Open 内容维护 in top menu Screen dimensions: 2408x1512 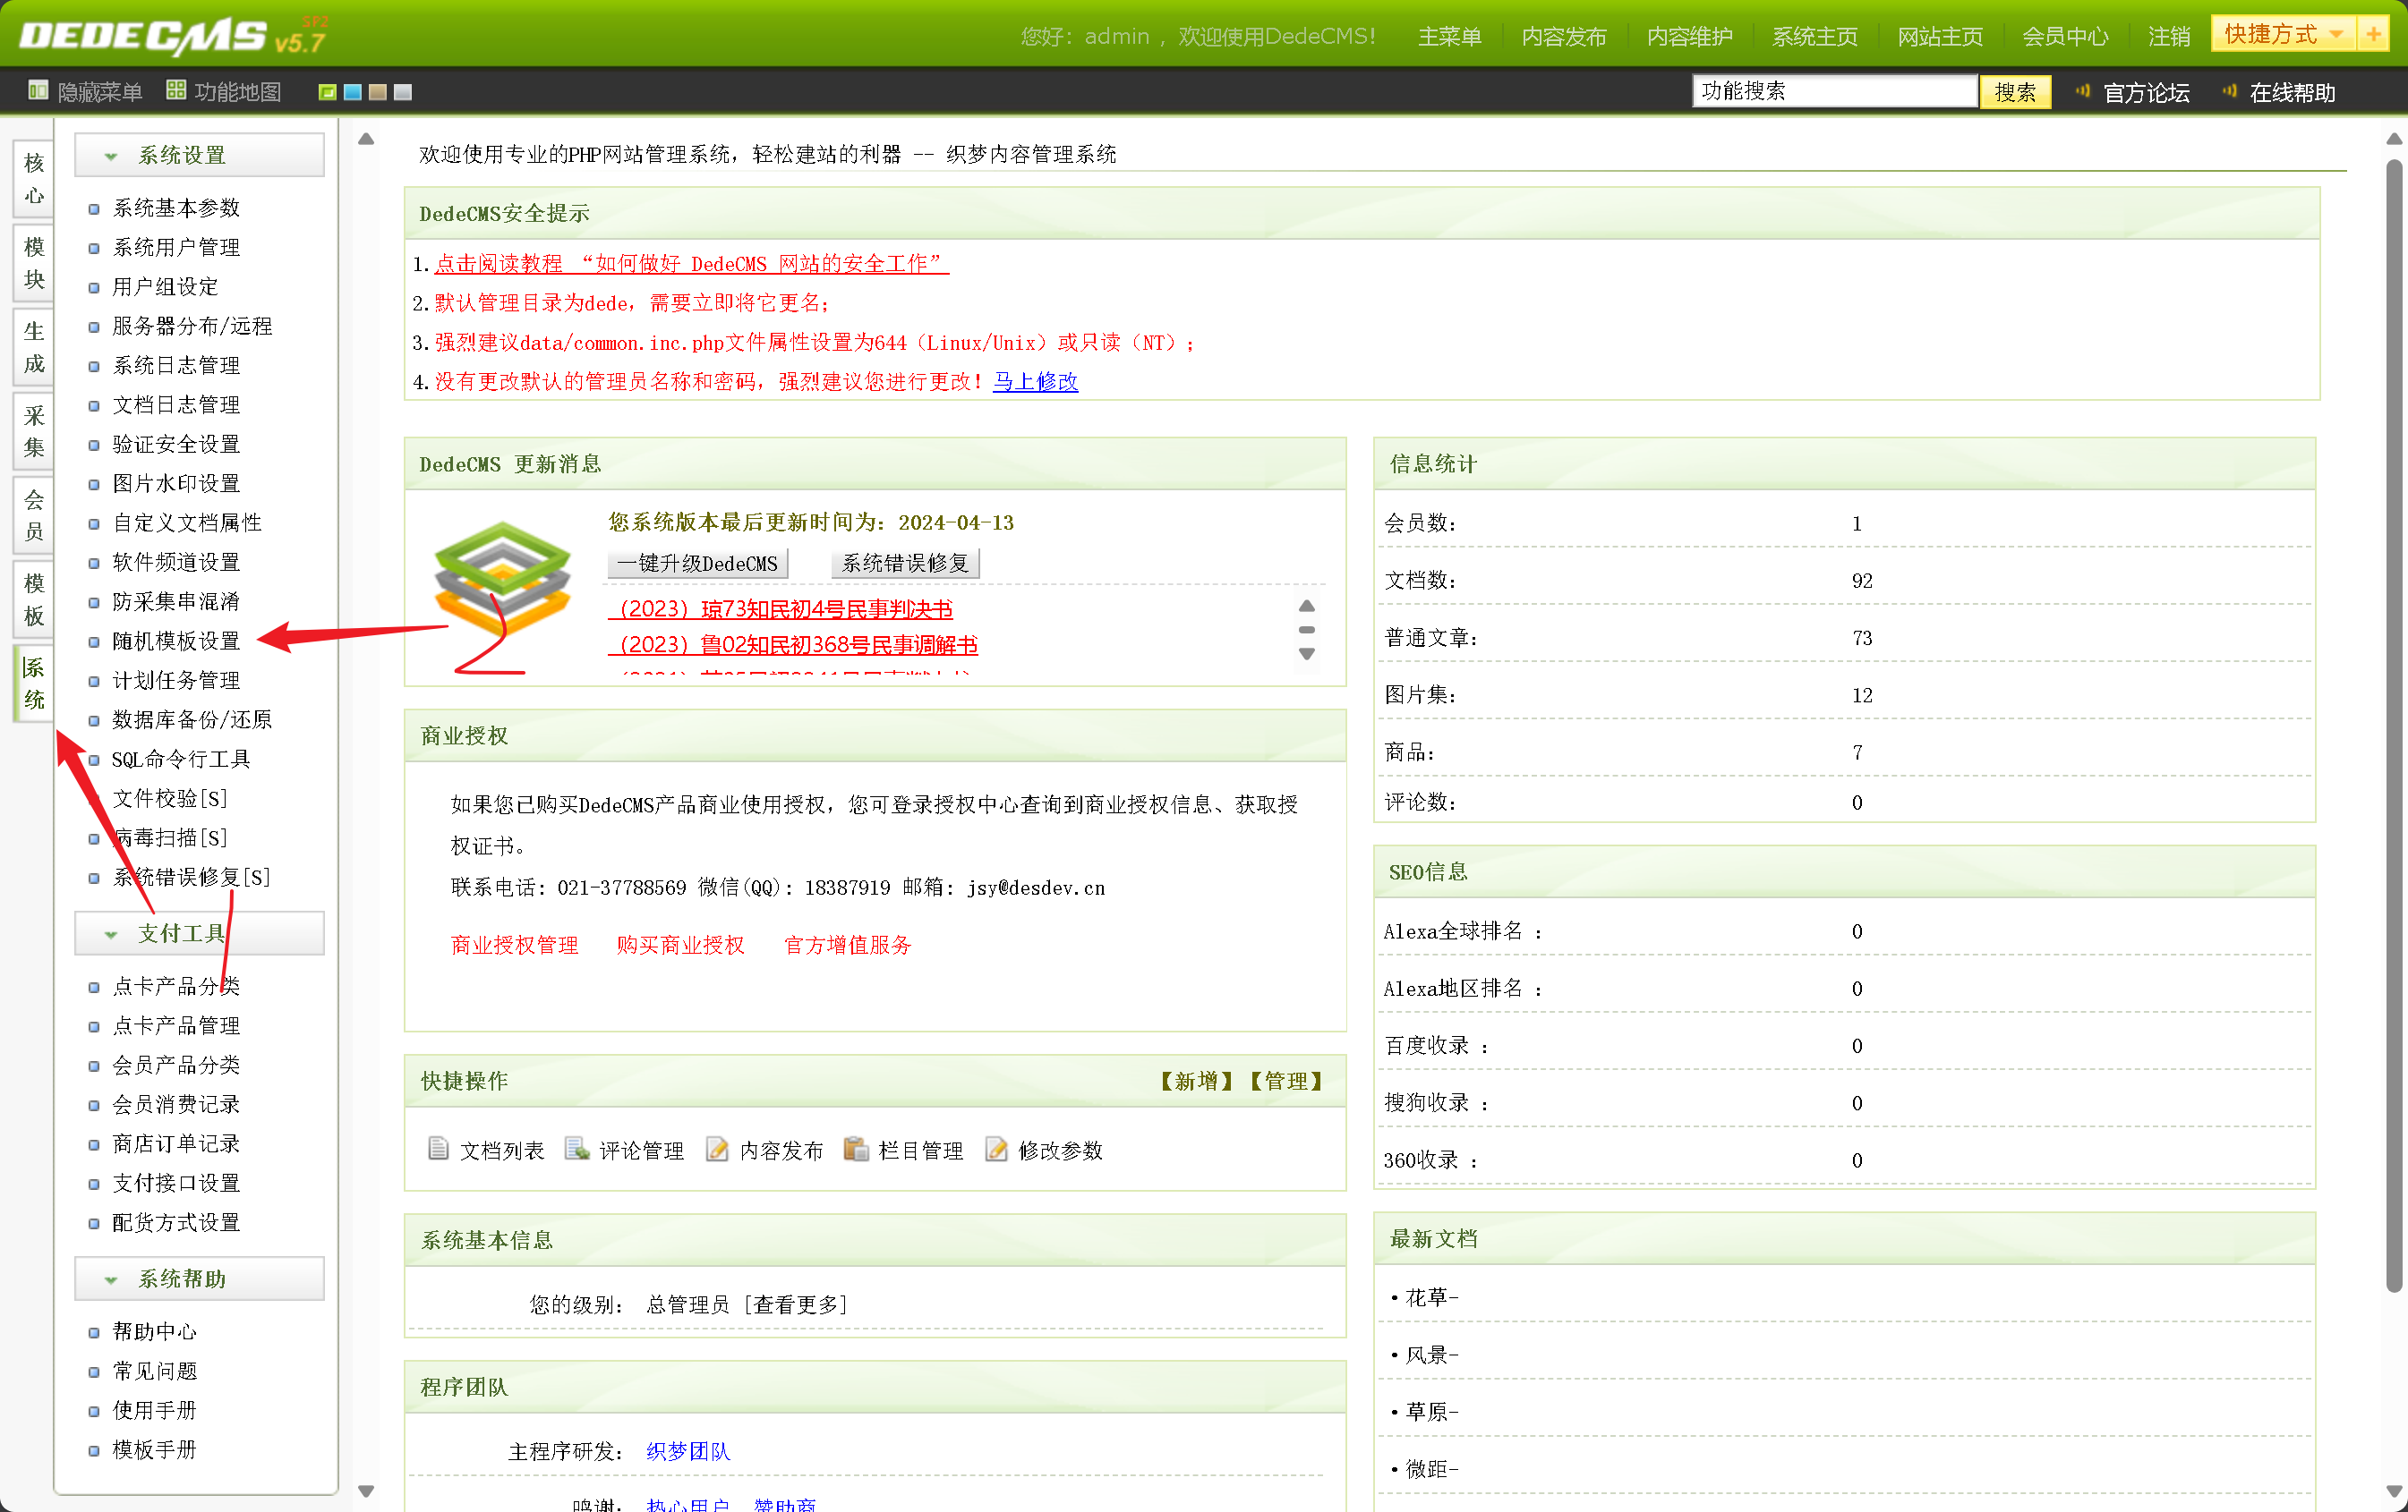point(1689,37)
